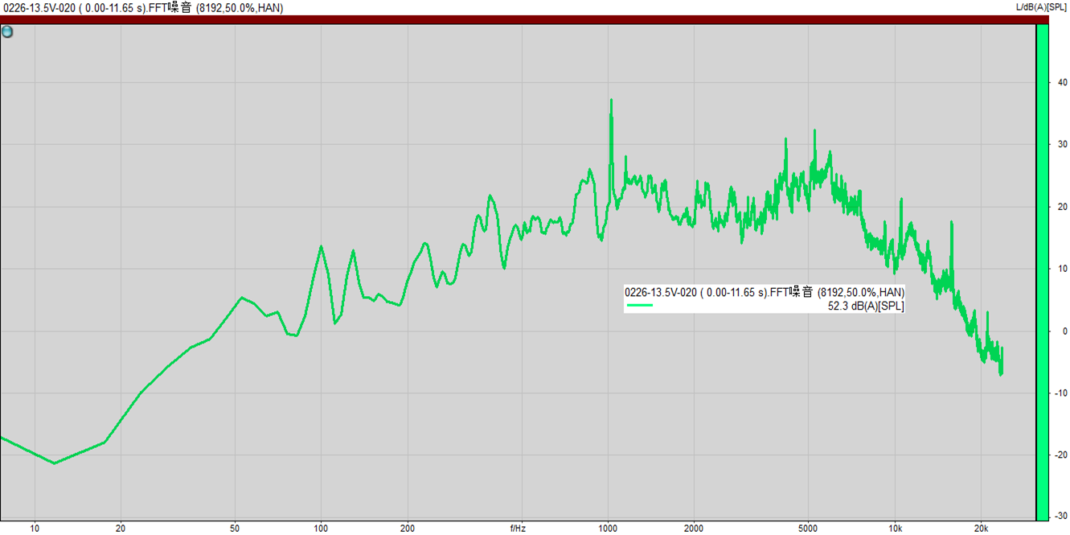Click the 50 frequency axis tick label
Image resolution: width=1070 pixels, height=535 pixels.
pyautogui.click(x=235, y=529)
